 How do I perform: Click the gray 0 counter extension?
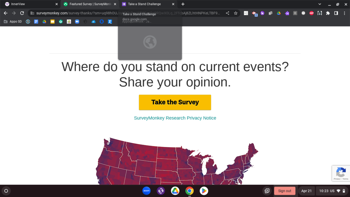coord(295,13)
